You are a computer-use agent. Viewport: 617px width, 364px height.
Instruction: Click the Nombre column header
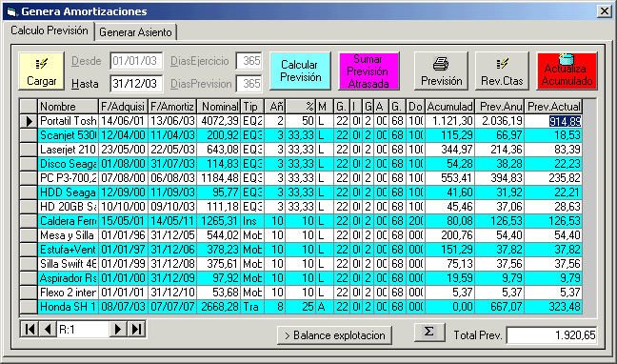68,107
